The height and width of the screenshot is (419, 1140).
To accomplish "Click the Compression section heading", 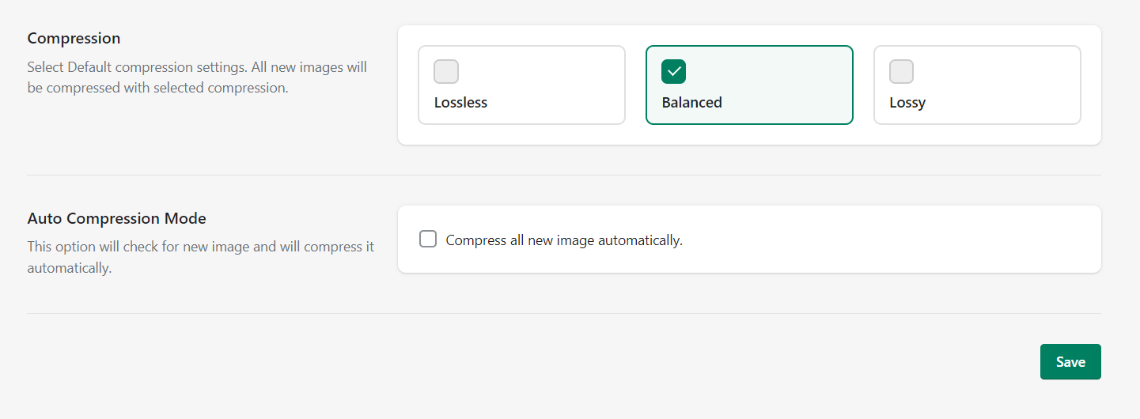I will click(x=74, y=38).
